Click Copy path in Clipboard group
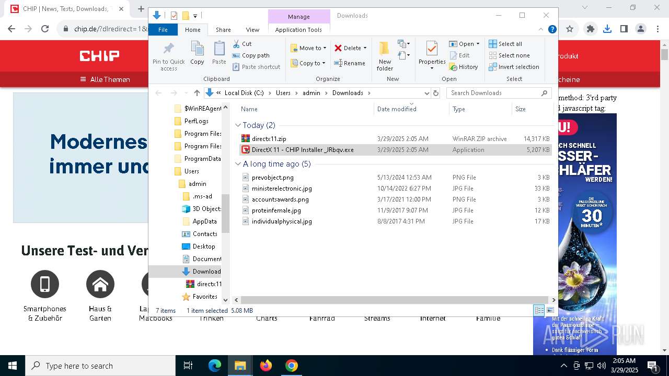Image resolution: width=669 pixels, height=376 pixels. coord(251,55)
